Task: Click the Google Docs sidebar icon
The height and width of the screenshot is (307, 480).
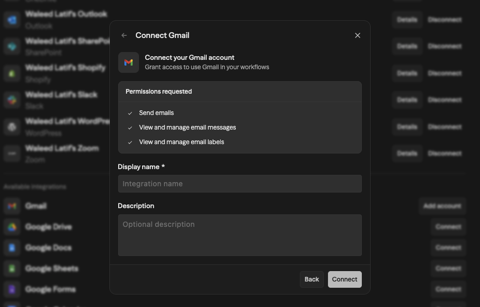Action: coord(12,248)
